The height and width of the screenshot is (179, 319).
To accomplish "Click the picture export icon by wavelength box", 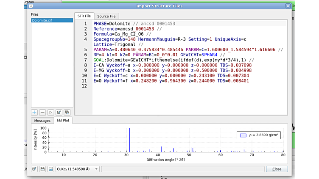I will pyautogui.click(x=50, y=169).
